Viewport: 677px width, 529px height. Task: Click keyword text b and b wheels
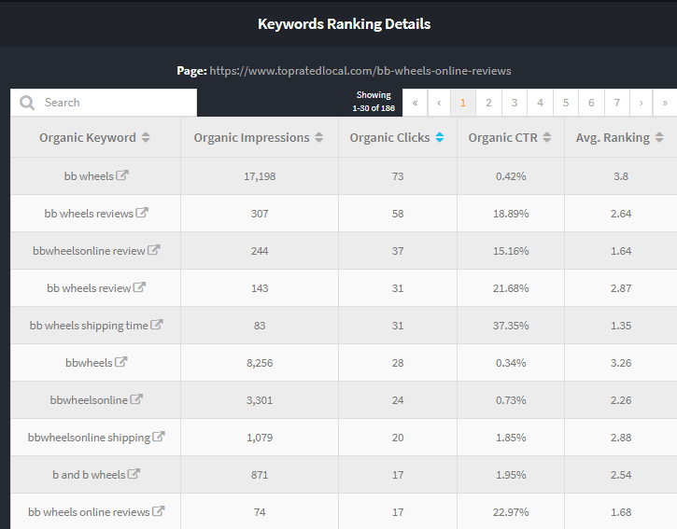click(x=89, y=475)
